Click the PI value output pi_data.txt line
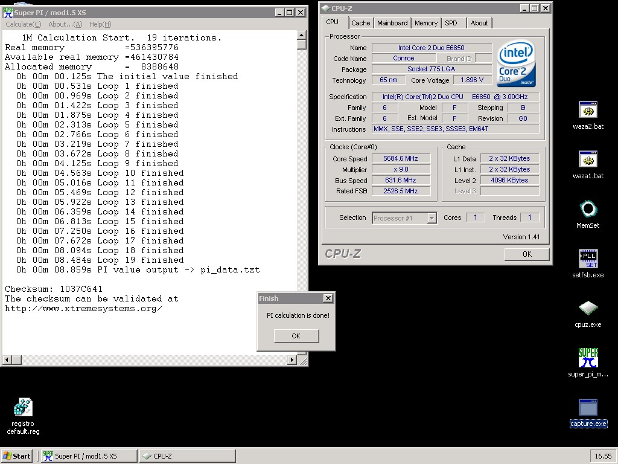 pos(138,270)
